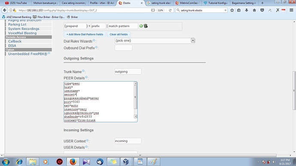
Task: Switch to Mohon bantuannya tab
Action: click(x=45, y=3)
